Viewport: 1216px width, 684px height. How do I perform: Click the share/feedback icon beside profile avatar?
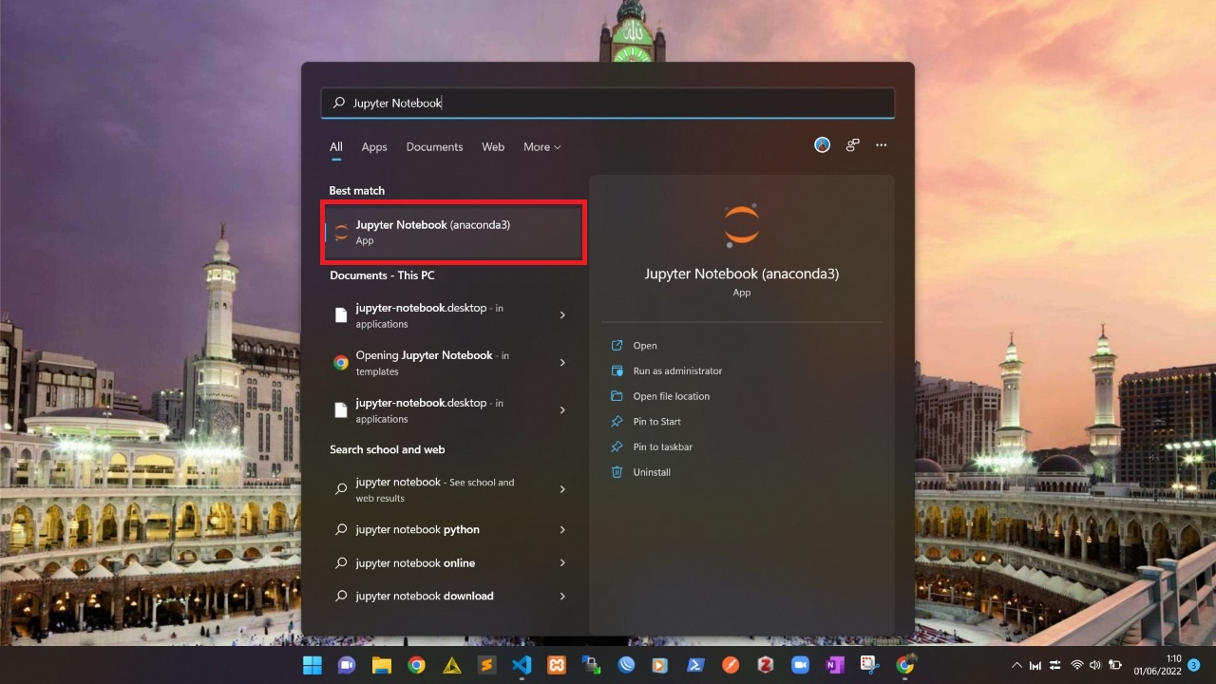click(852, 145)
